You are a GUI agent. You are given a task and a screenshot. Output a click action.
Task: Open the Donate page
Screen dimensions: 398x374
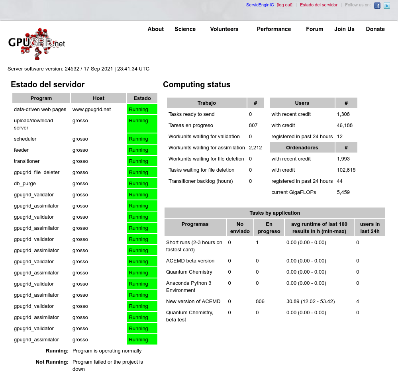pos(375,29)
